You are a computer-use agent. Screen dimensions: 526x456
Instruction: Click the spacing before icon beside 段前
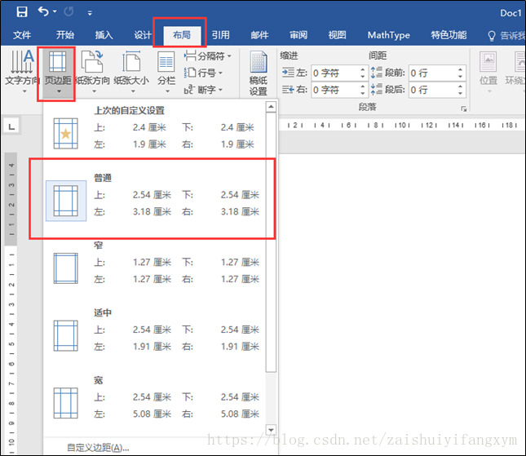click(x=377, y=73)
